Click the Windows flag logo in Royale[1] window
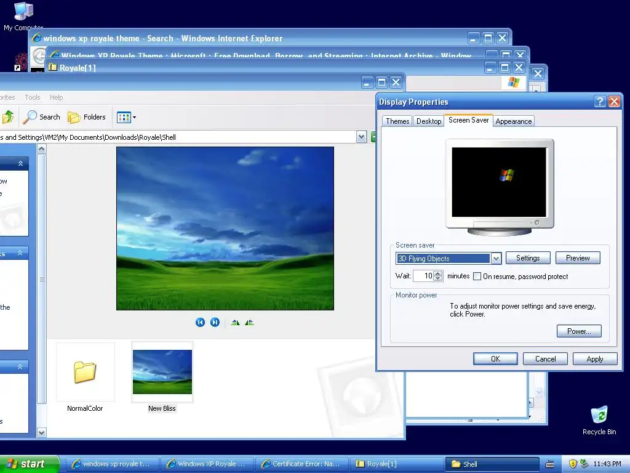 coord(514,82)
